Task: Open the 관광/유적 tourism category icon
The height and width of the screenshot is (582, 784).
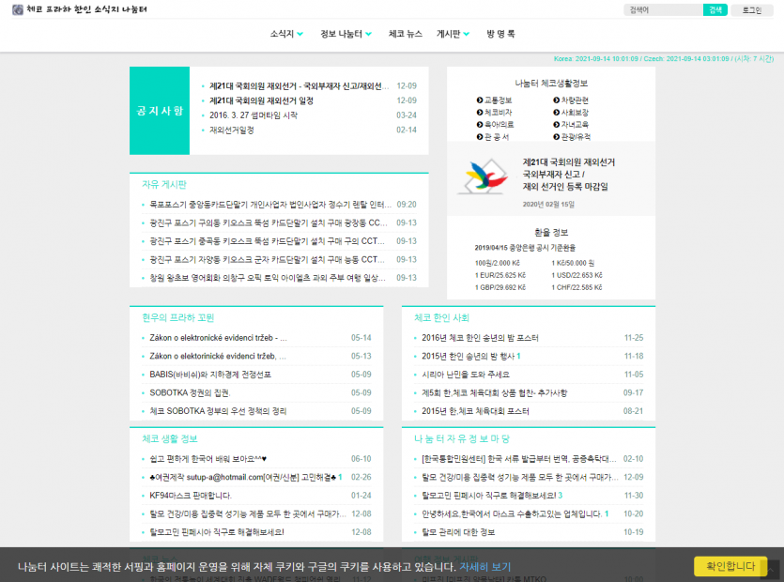Action: [x=575, y=138]
